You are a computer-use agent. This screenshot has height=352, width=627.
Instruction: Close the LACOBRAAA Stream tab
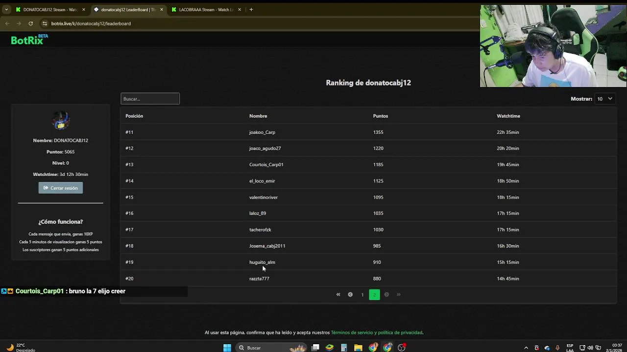point(240,9)
